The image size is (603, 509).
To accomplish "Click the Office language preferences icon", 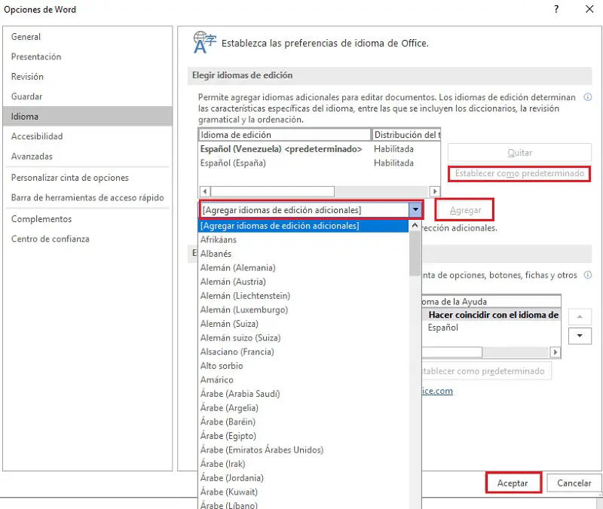I will pos(204,42).
